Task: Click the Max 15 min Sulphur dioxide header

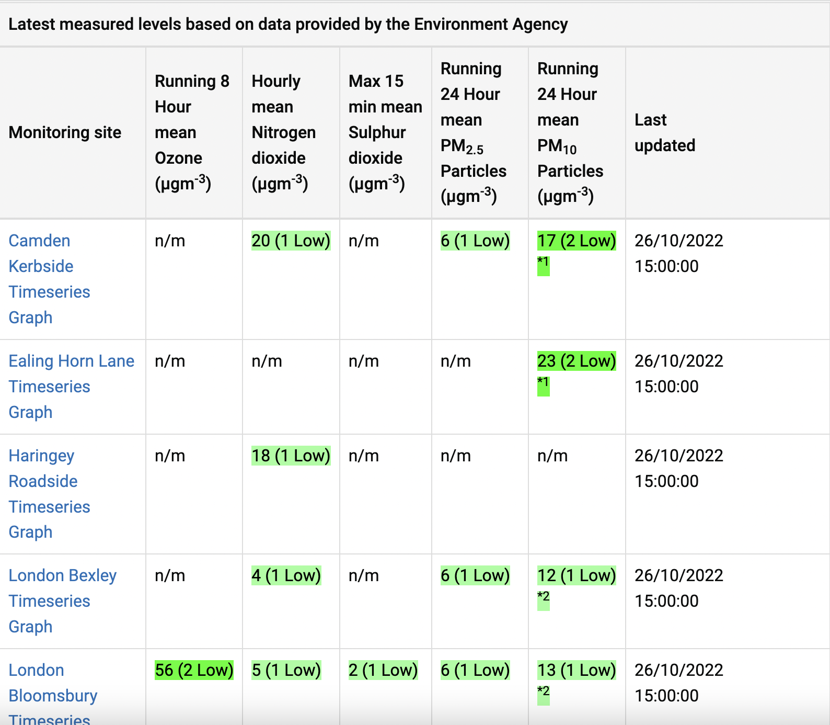Action: (385, 132)
